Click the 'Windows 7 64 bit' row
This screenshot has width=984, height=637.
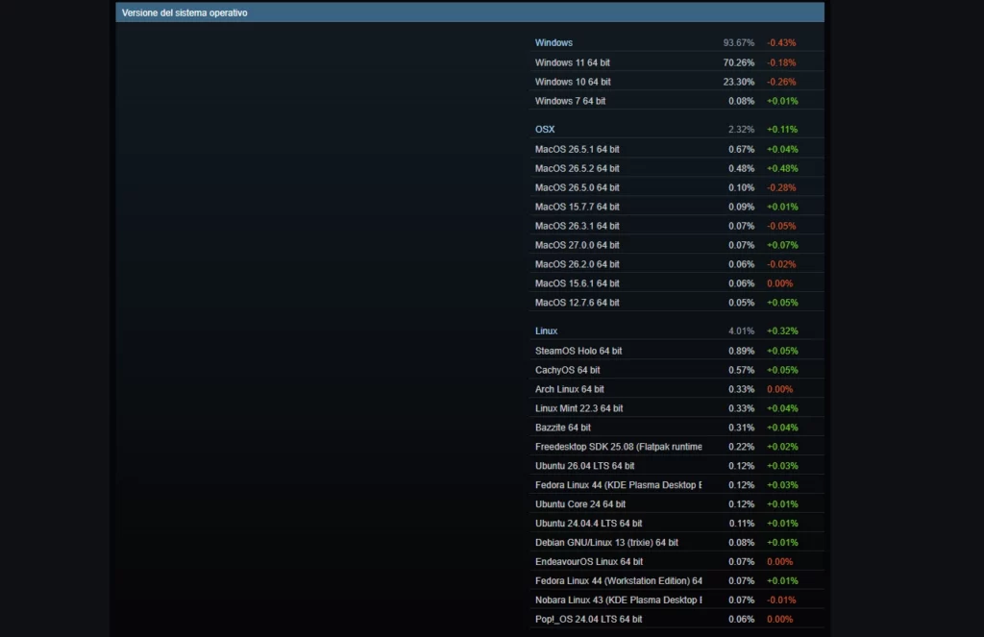(676, 101)
